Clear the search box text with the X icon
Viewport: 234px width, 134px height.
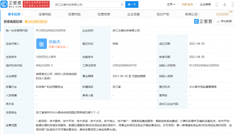tap(122, 4)
